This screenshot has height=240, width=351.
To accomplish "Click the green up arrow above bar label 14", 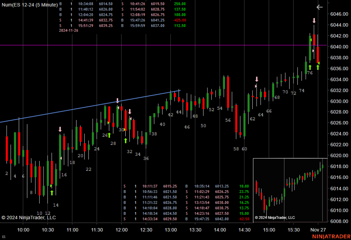I will pyautogui.click(x=52, y=193).
